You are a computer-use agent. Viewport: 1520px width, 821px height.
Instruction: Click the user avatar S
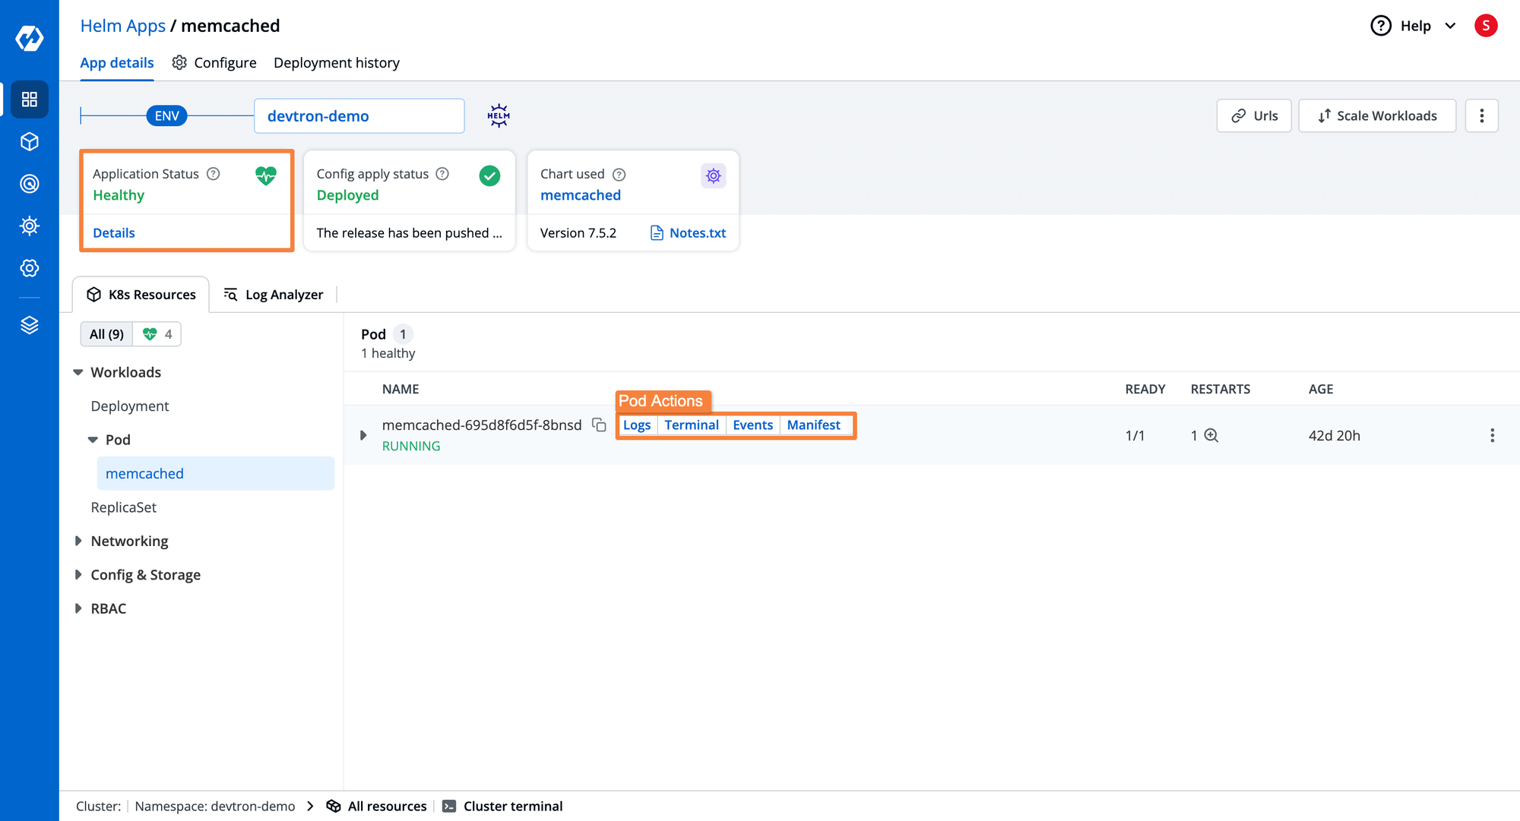click(x=1486, y=26)
